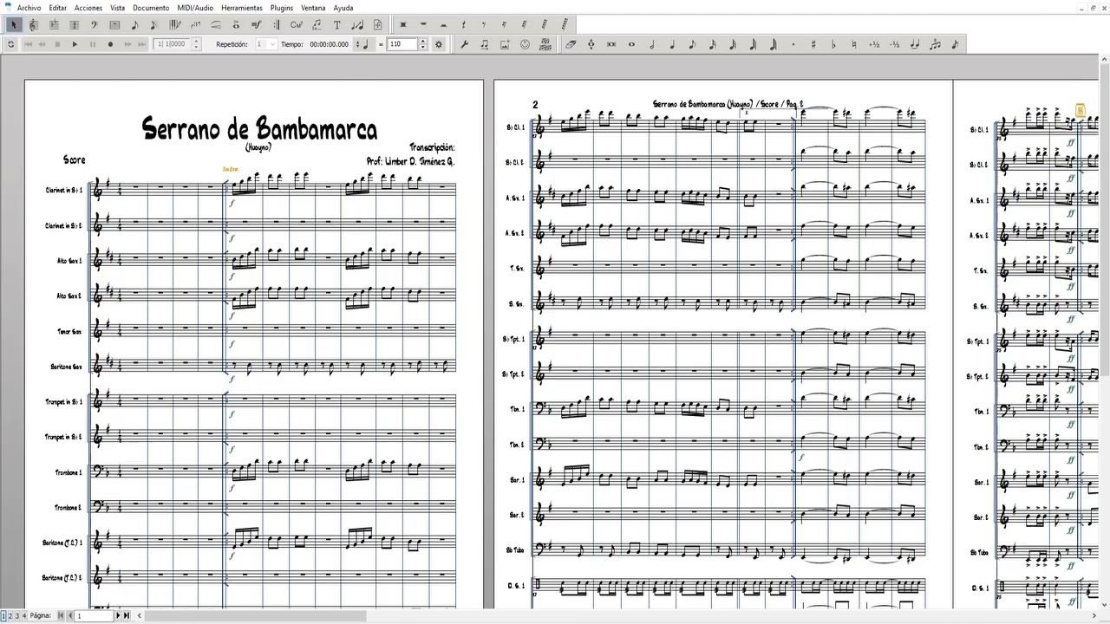
Task: Go to next page arrow
Action: (120, 615)
